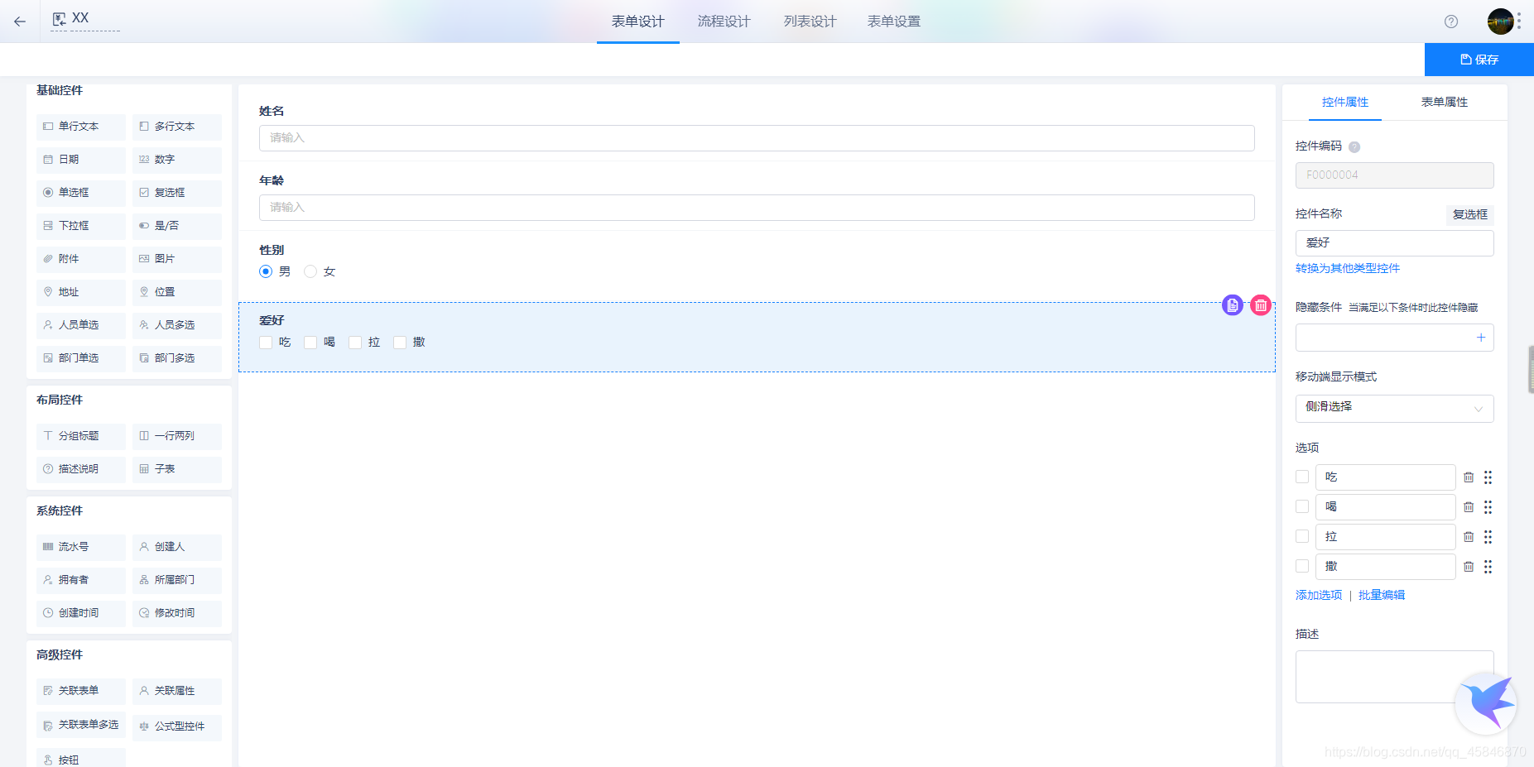Add a 隐藏条件 with the plus field

click(1395, 338)
